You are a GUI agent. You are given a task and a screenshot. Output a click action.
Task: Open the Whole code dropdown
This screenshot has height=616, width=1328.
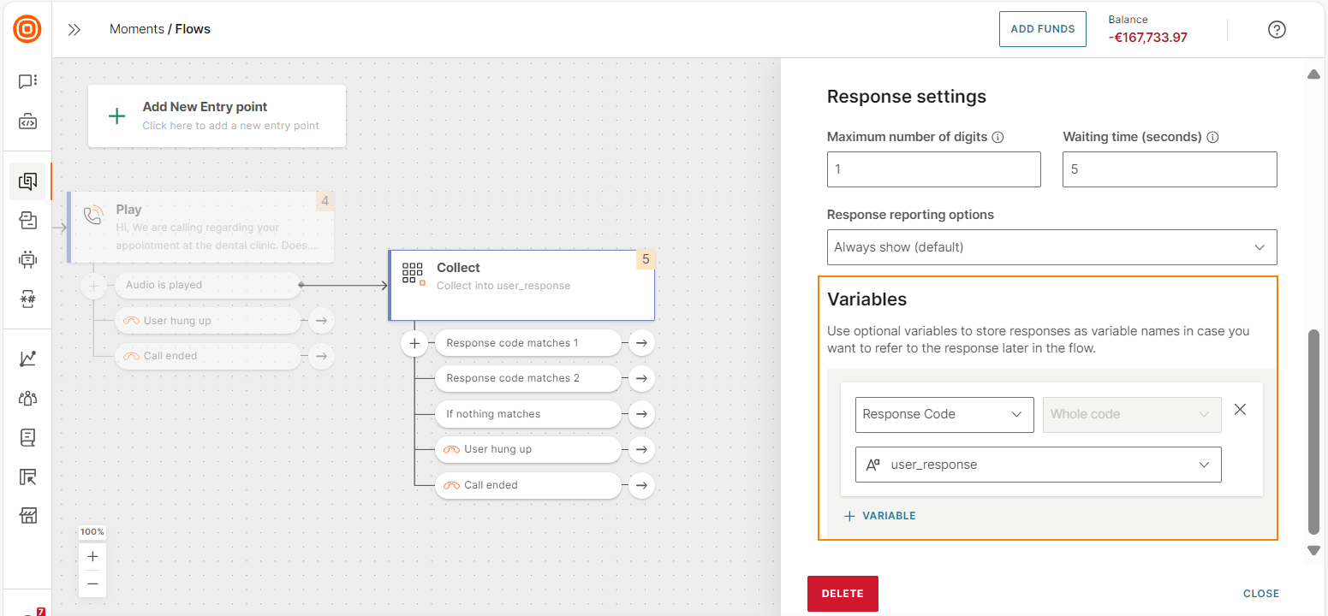pyautogui.click(x=1132, y=414)
